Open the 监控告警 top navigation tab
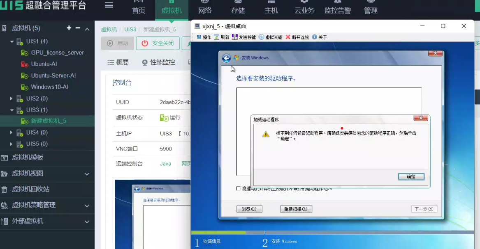 338,10
